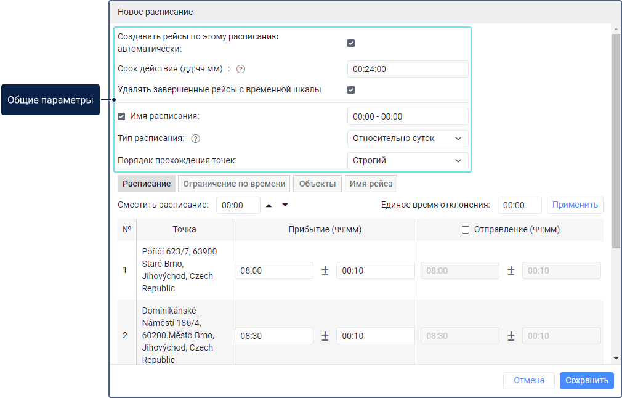Open the Объекты tab
Viewport: 622px width, 398px height.
[x=318, y=184]
